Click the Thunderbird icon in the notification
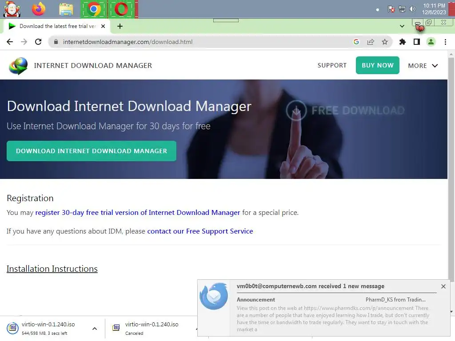Screen dimensions: 455x341 pyautogui.click(x=214, y=296)
